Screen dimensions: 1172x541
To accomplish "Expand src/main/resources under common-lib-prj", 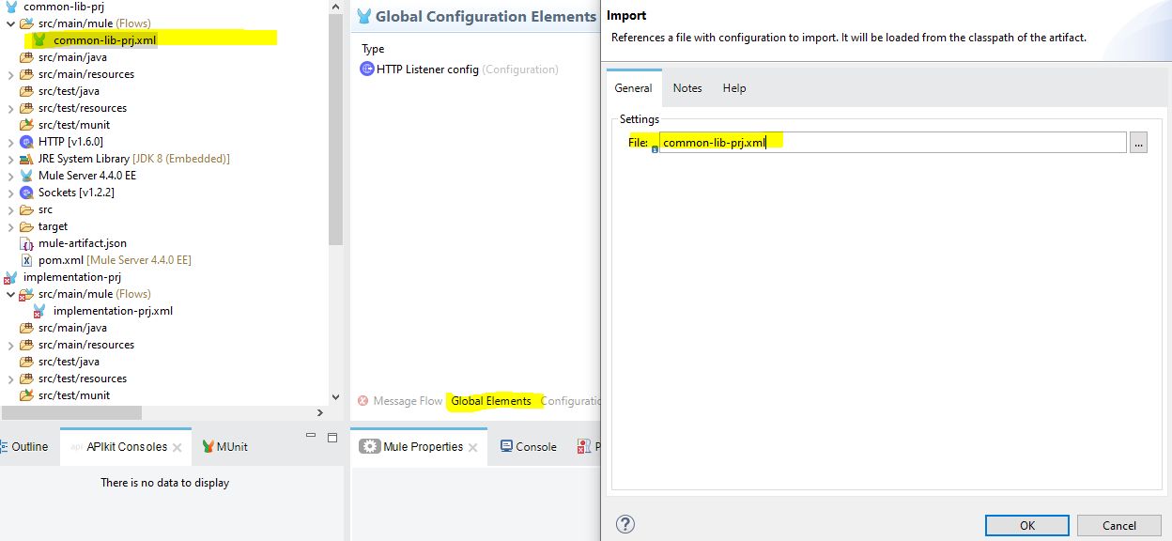I will [10, 74].
